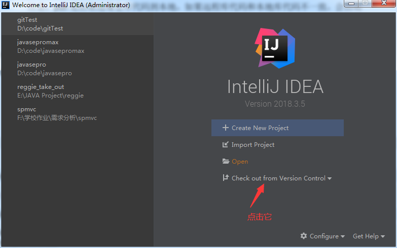Click the D:\code\javasepro path text
397x248 pixels.
pos(44,73)
